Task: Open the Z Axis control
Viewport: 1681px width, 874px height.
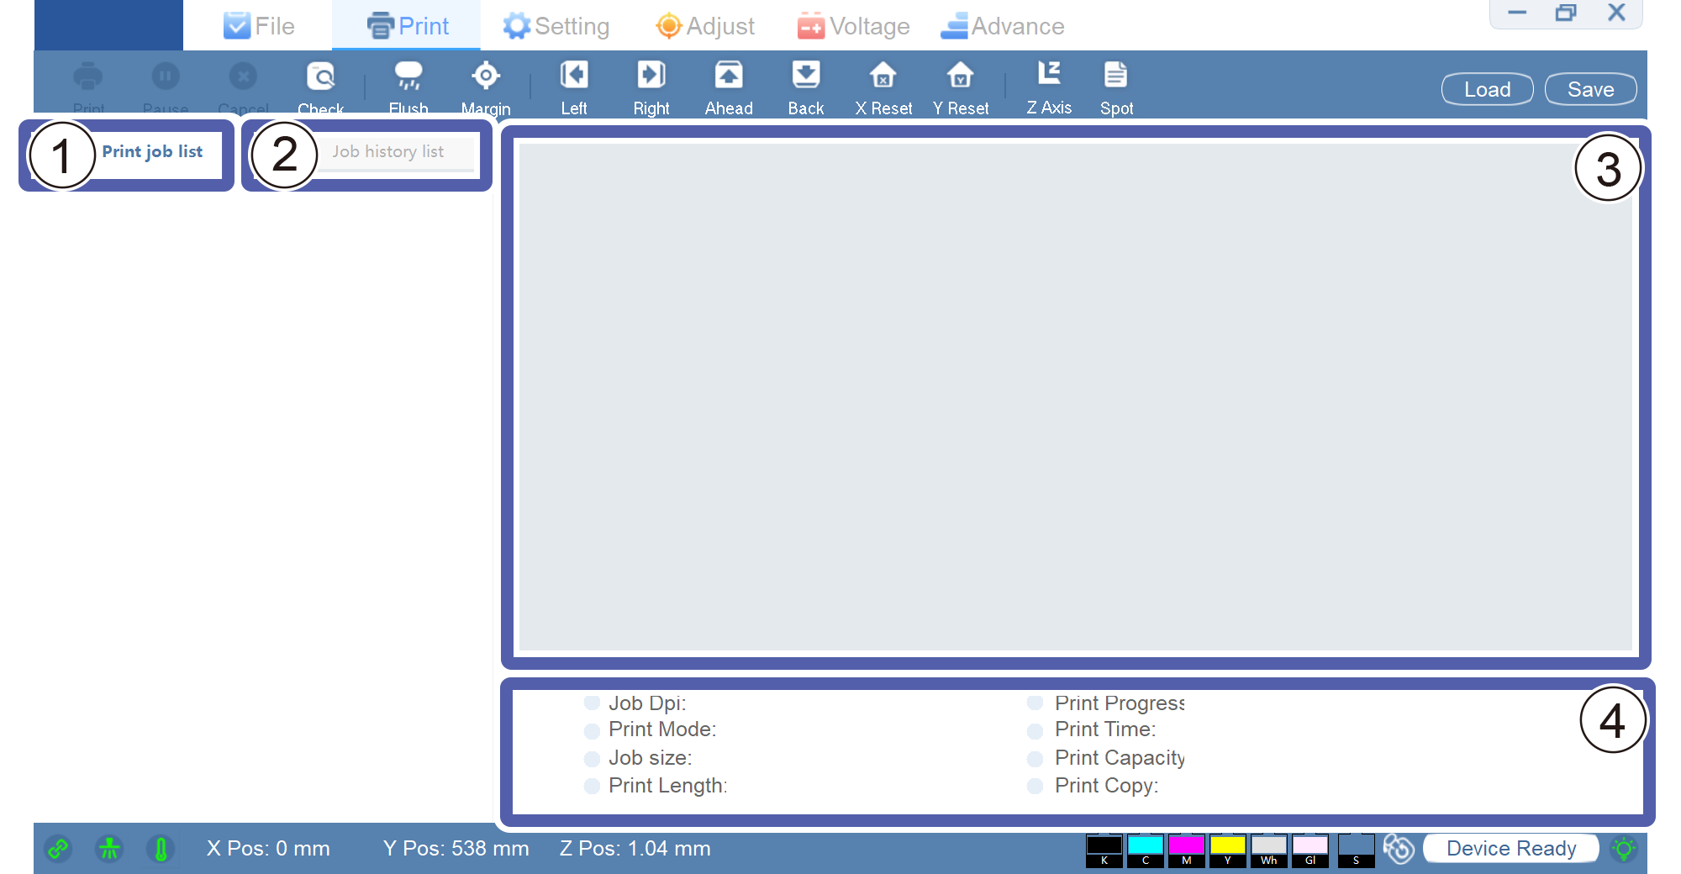Action: [1049, 82]
